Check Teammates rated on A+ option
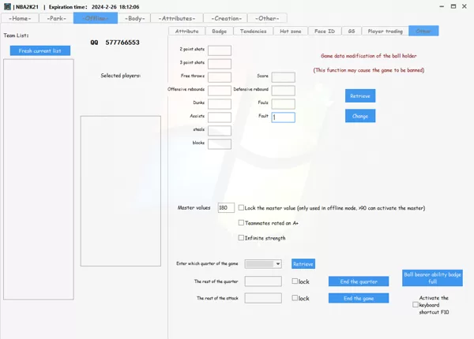474x339 pixels. [241, 222]
